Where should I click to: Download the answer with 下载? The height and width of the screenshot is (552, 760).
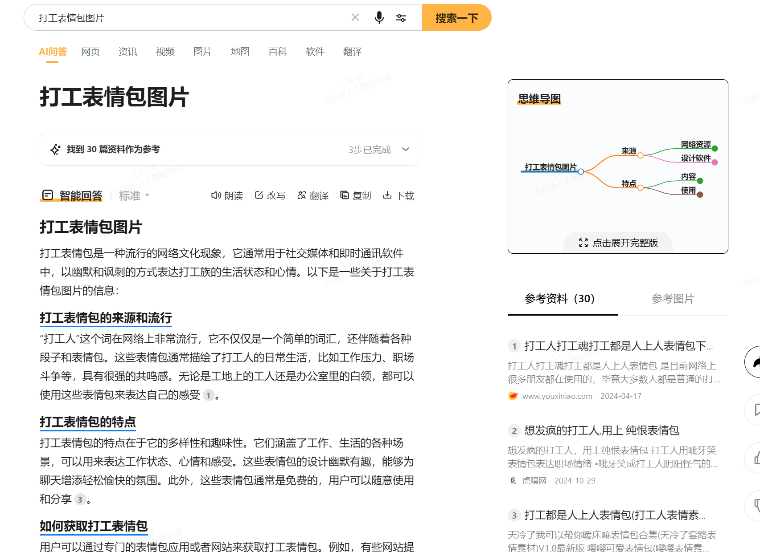click(398, 195)
